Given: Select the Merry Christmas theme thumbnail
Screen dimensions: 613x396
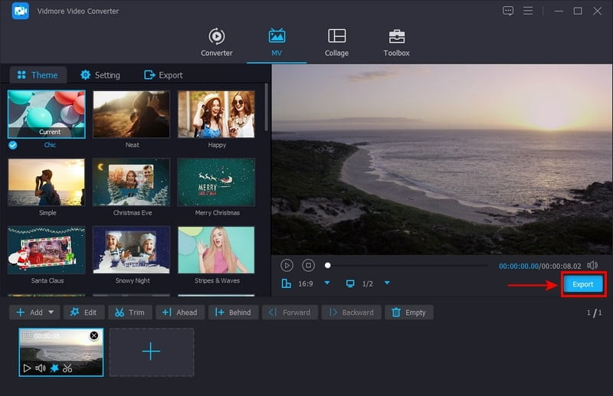Looking at the screenshot, I should tap(216, 184).
